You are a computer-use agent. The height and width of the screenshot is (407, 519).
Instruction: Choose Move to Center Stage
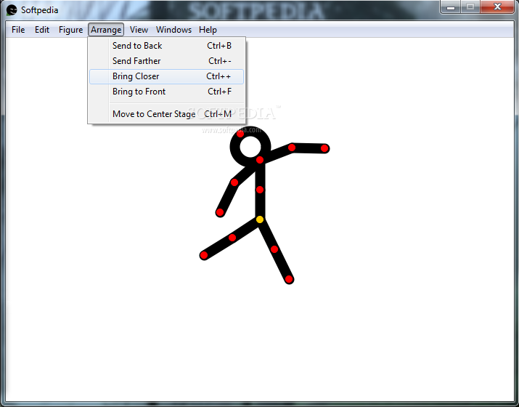pyautogui.click(x=166, y=114)
